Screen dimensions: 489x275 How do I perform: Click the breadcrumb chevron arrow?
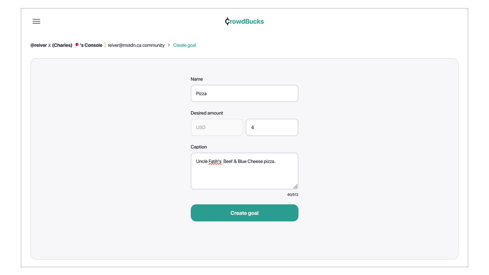click(x=169, y=45)
